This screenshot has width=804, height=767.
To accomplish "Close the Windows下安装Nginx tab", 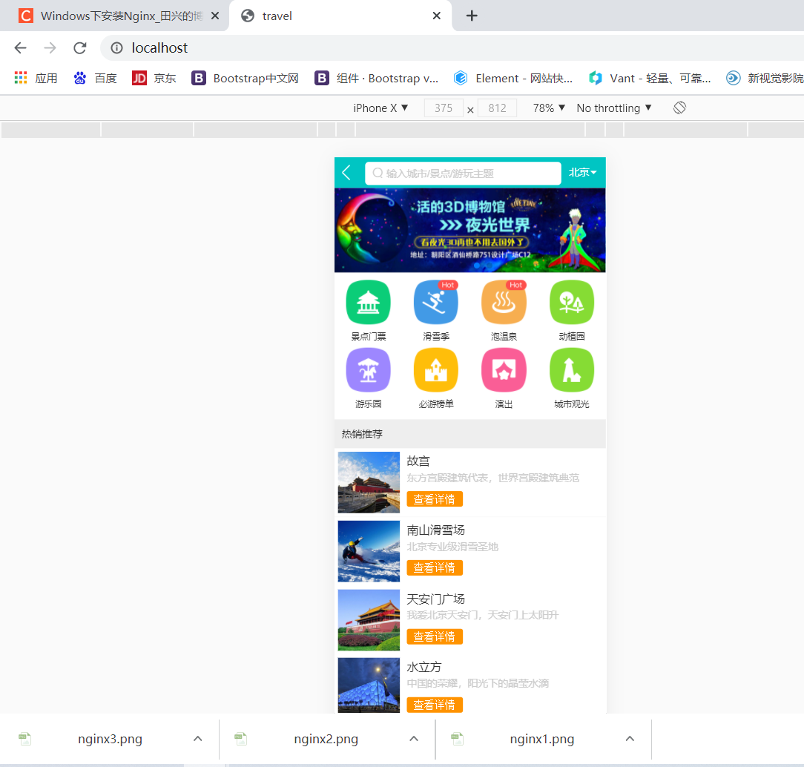I will click(215, 16).
